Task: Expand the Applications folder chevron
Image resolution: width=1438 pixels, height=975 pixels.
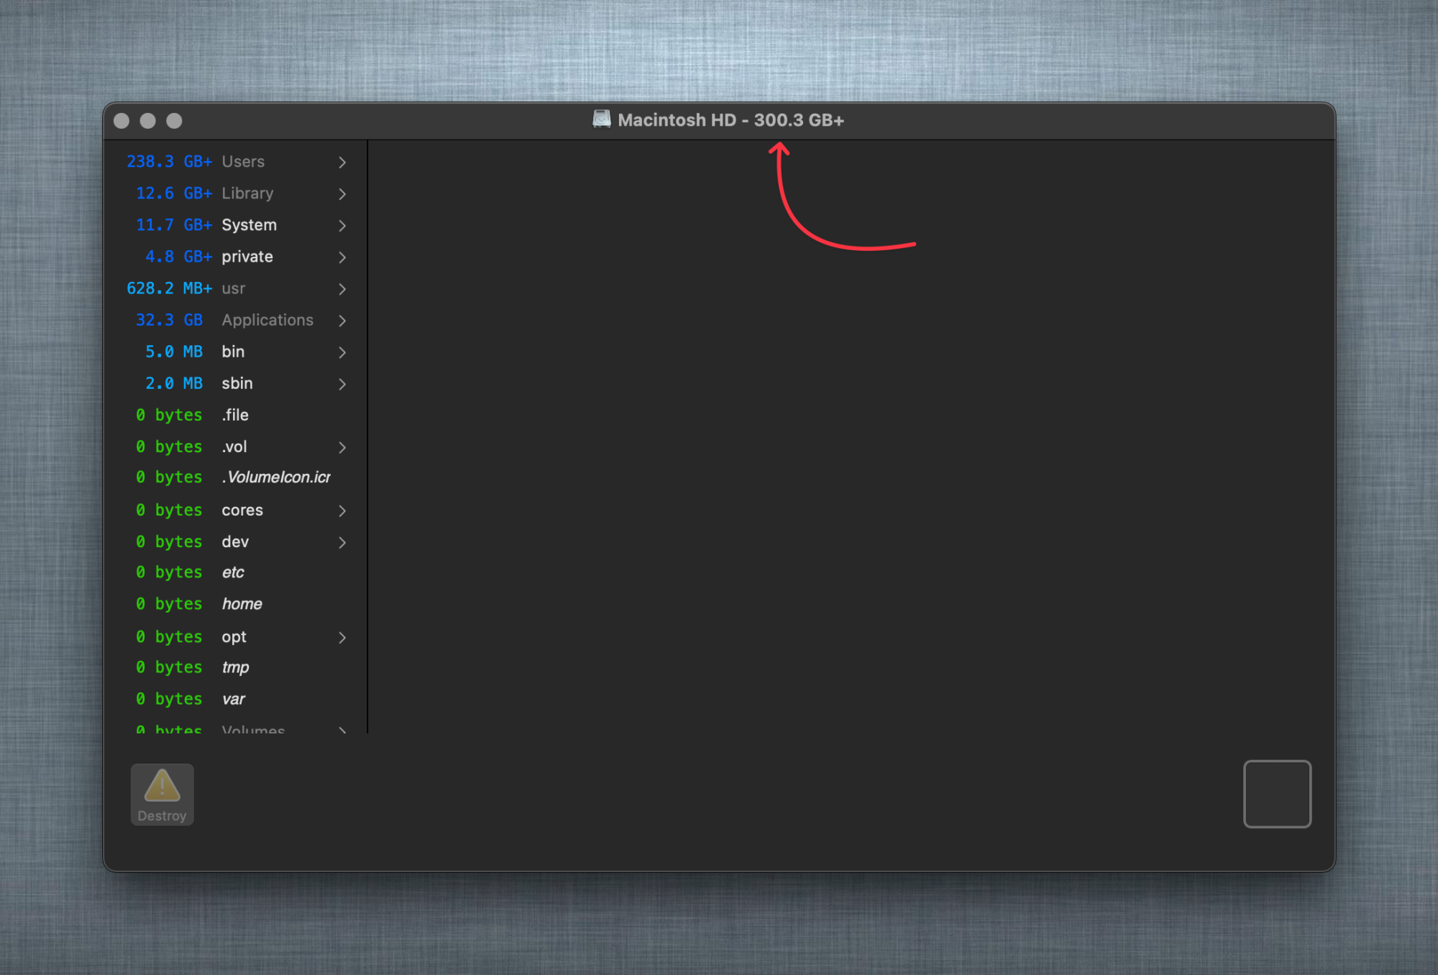Action: [342, 321]
